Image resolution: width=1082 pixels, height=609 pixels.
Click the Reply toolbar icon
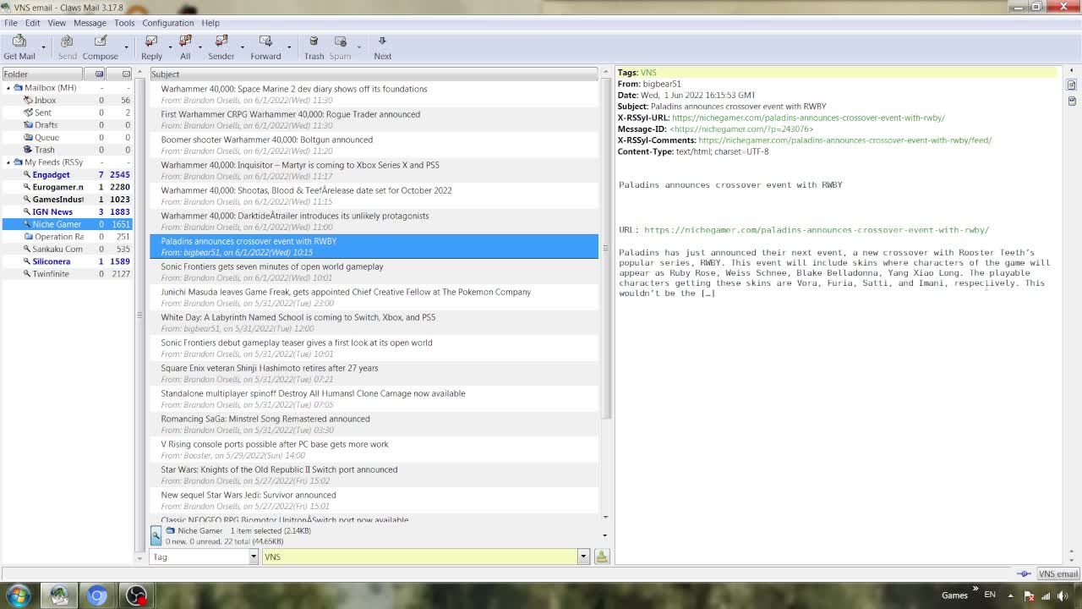[x=151, y=41]
